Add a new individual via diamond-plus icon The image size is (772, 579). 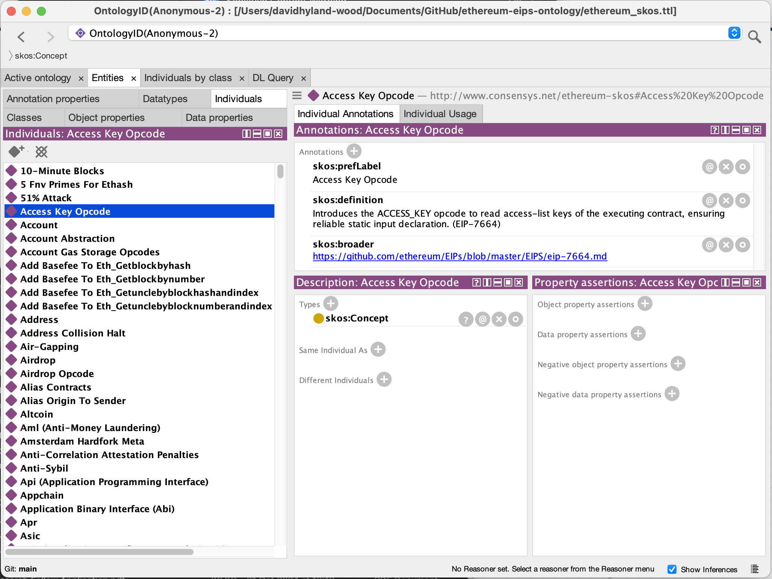coord(17,151)
